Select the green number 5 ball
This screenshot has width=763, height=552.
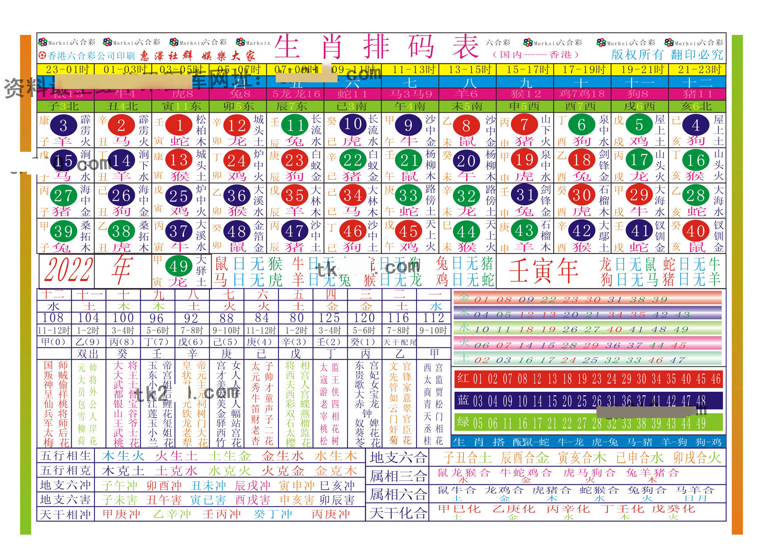tap(639, 124)
